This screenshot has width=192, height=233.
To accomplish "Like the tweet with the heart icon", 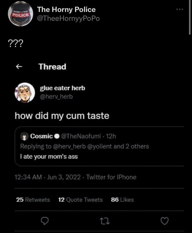I will (164, 222).
